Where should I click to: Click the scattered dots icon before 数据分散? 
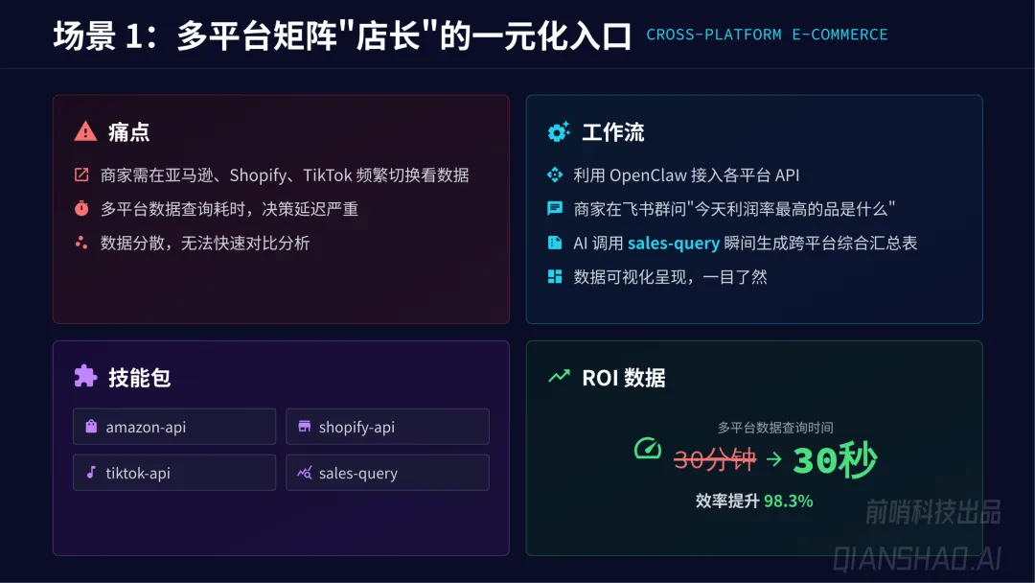(x=81, y=243)
